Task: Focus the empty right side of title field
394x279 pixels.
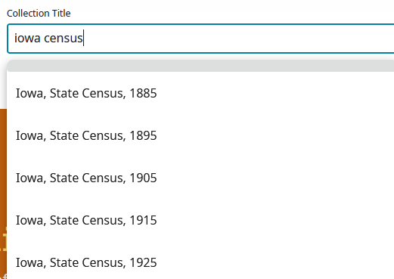Action: (x=240, y=39)
